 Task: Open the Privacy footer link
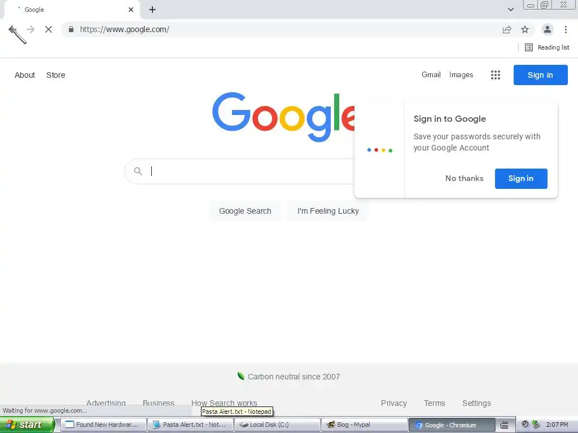pos(393,403)
